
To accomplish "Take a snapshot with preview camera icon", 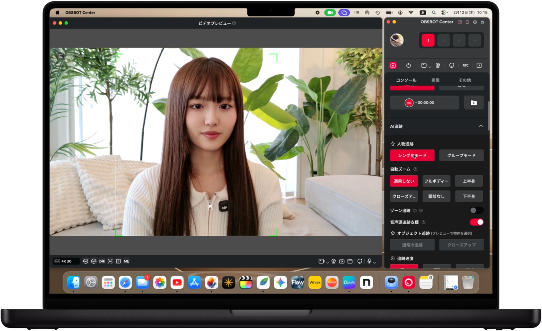I will 341,261.
